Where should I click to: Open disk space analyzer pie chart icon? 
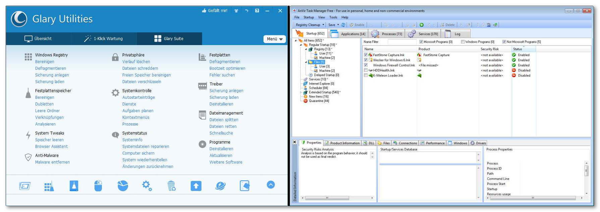click(123, 186)
